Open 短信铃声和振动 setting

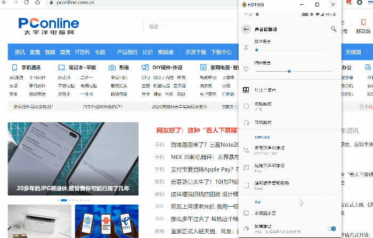coord(290,167)
